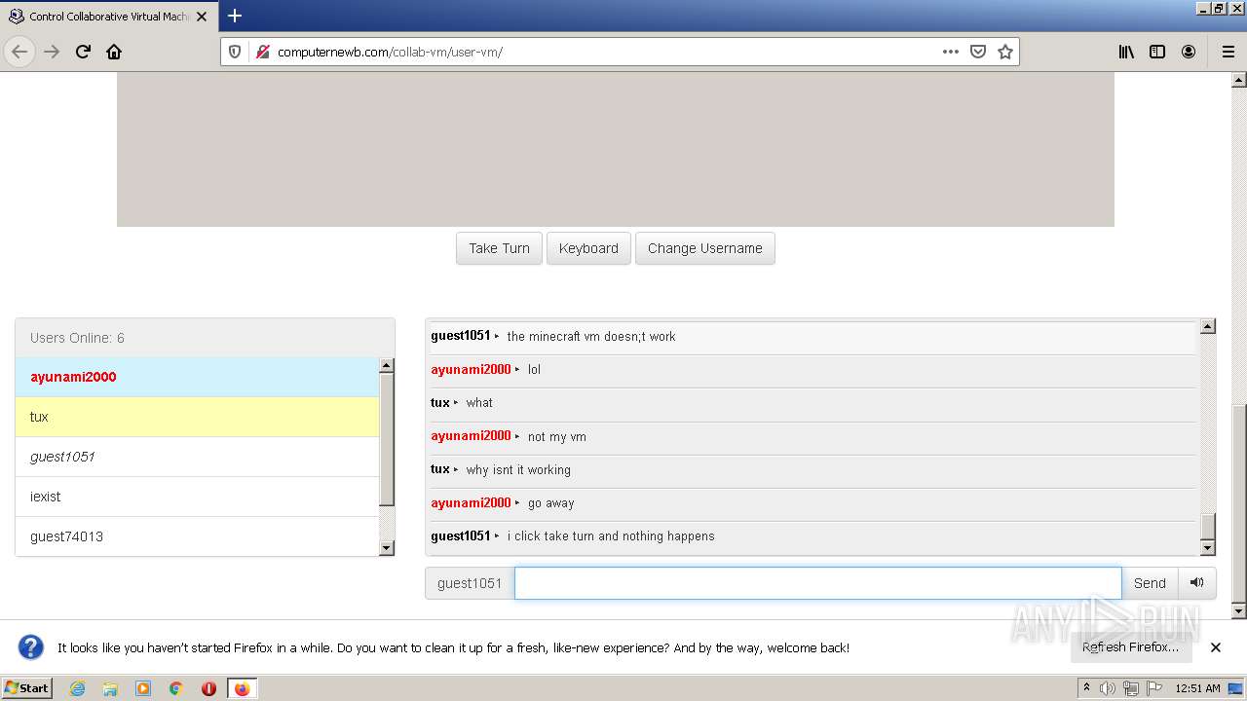Select guest1051 in users list
Image resolution: width=1247 pixels, height=701 pixels.
pyautogui.click(x=197, y=457)
